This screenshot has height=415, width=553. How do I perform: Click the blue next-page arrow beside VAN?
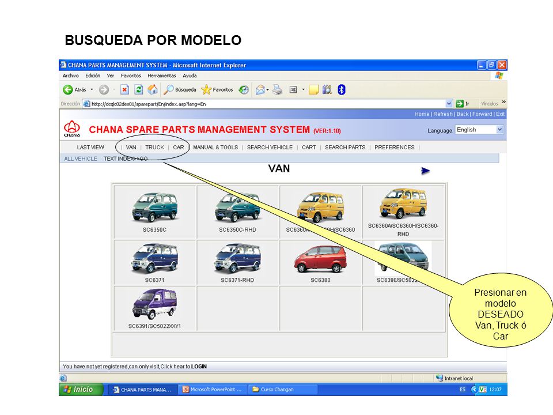426,171
